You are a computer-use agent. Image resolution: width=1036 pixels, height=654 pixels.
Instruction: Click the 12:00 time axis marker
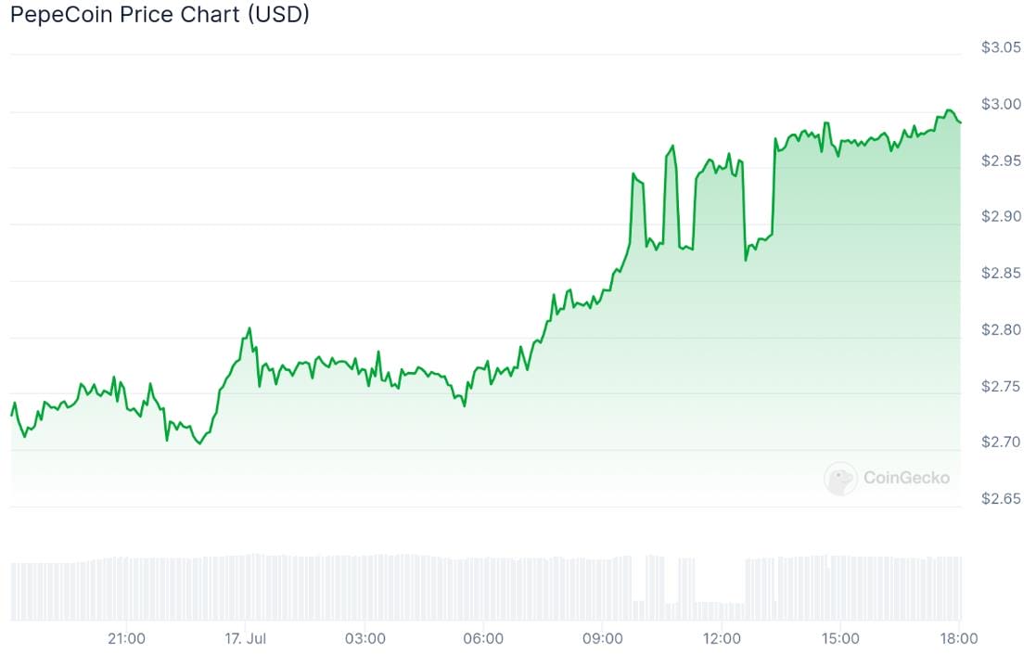pyautogui.click(x=722, y=639)
